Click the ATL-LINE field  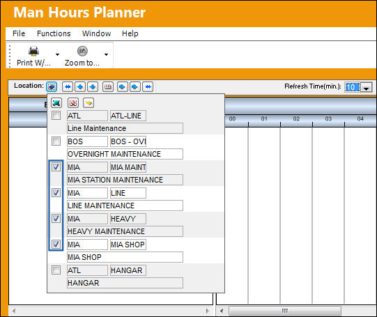tap(128, 116)
